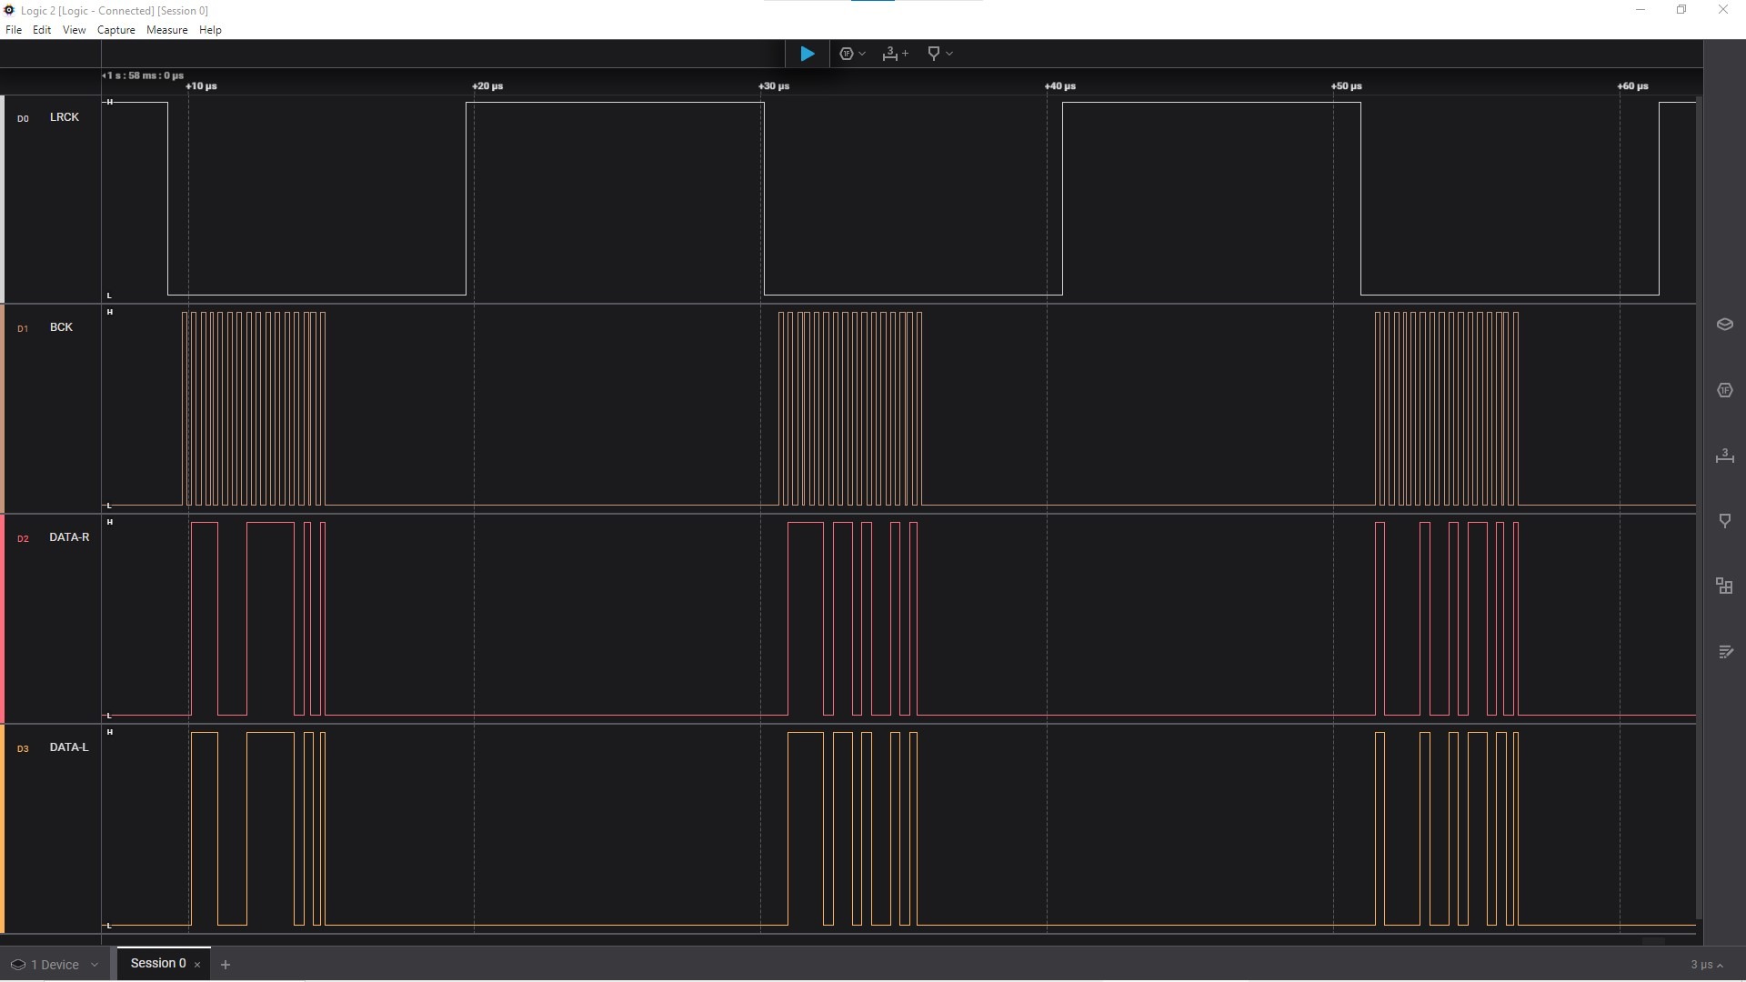1746x982 pixels.
Task: Select the LRCK channel label
Action: (x=65, y=117)
